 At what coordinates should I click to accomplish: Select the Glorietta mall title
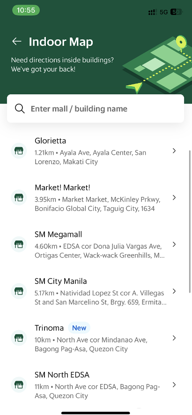pyautogui.click(x=50, y=141)
